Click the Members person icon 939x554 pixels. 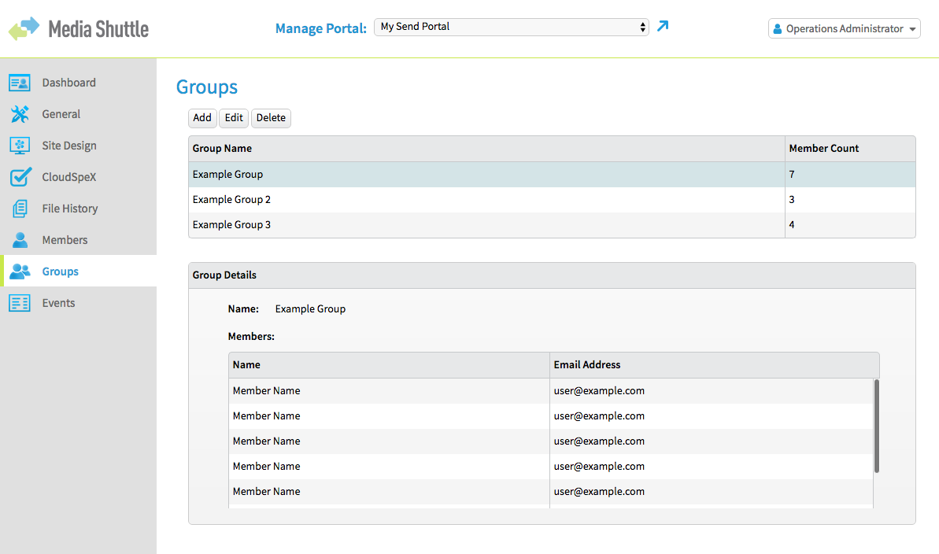point(20,240)
